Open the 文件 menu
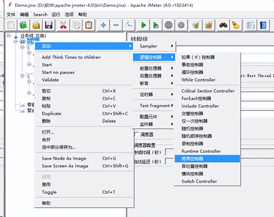Viewport: 274px width, 217px height. coord(11,14)
